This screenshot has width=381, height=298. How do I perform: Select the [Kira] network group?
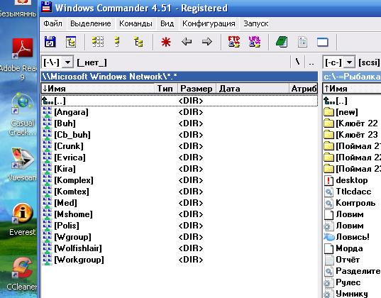(x=180, y=169)
